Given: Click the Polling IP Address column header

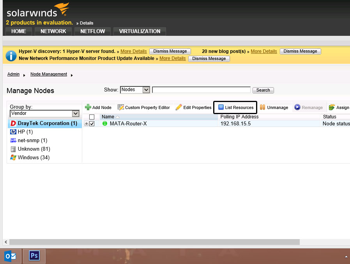Looking at the screenshot, I should [x=240, y=116].
